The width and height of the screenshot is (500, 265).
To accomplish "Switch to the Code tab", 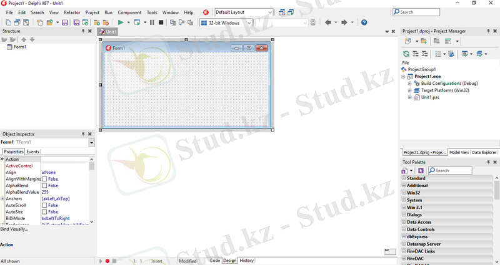I will click(x=214, y=261).
